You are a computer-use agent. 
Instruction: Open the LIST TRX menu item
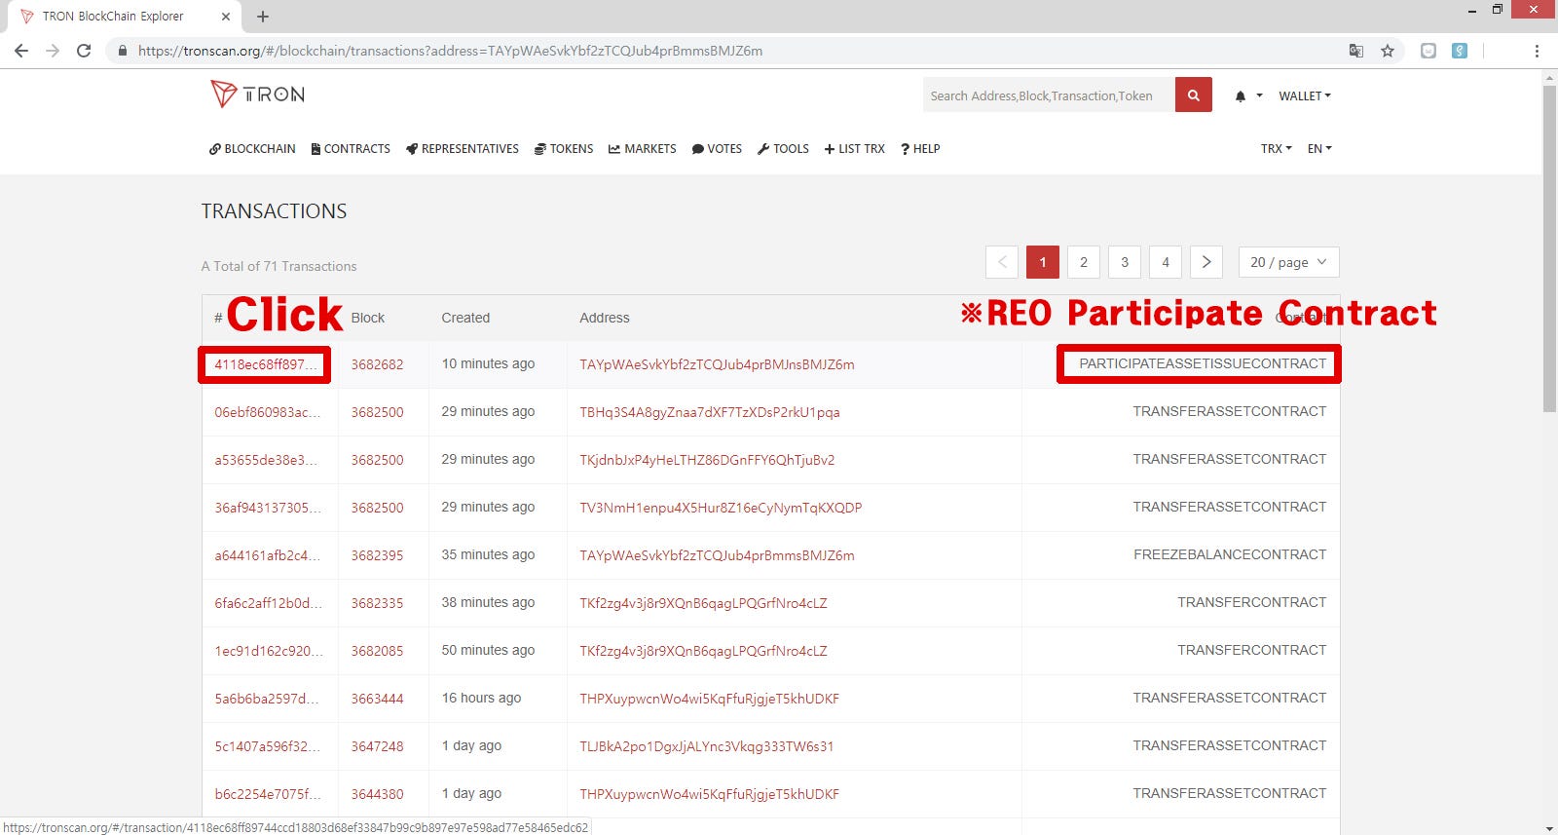pyautogui.click(x=855, y=149)
